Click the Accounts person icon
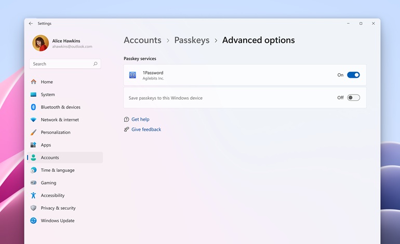This screenshot has width=400, height=244. [33, 158]
